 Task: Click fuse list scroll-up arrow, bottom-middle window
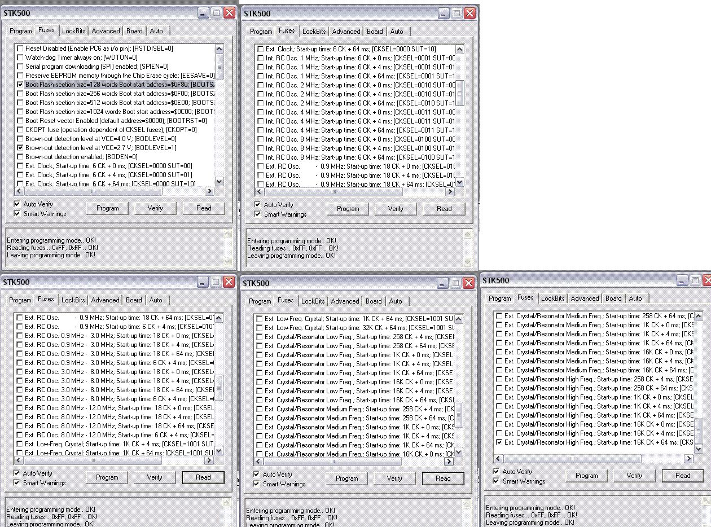(458, 319)
